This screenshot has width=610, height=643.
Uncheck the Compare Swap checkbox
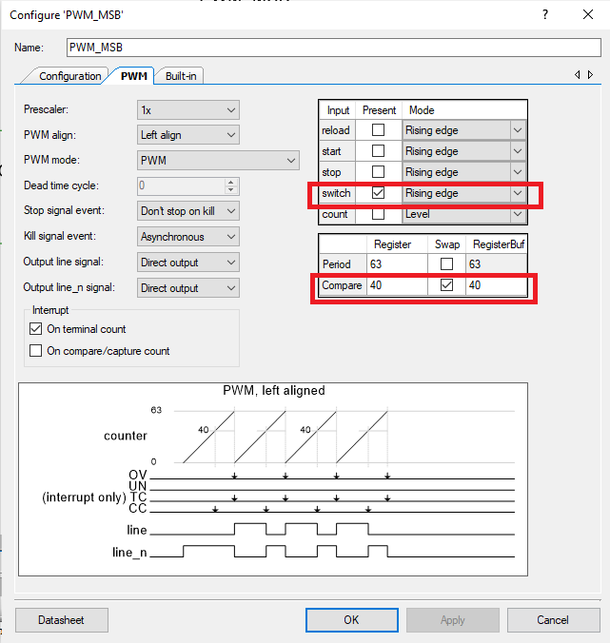click(x=446, y=285)
